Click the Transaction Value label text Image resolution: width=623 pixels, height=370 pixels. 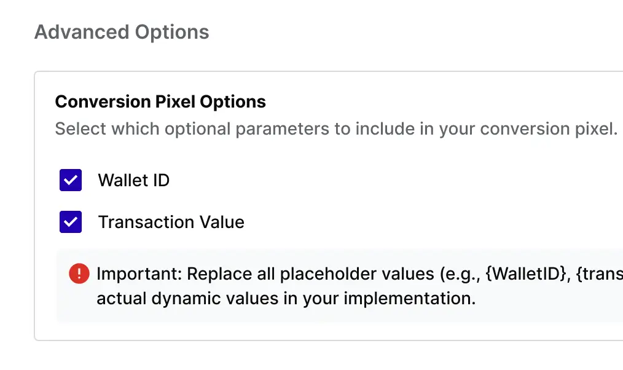pos(171,222)
